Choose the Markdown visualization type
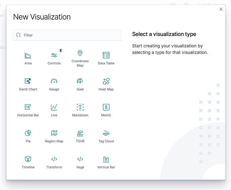 [x=80, y=111]
